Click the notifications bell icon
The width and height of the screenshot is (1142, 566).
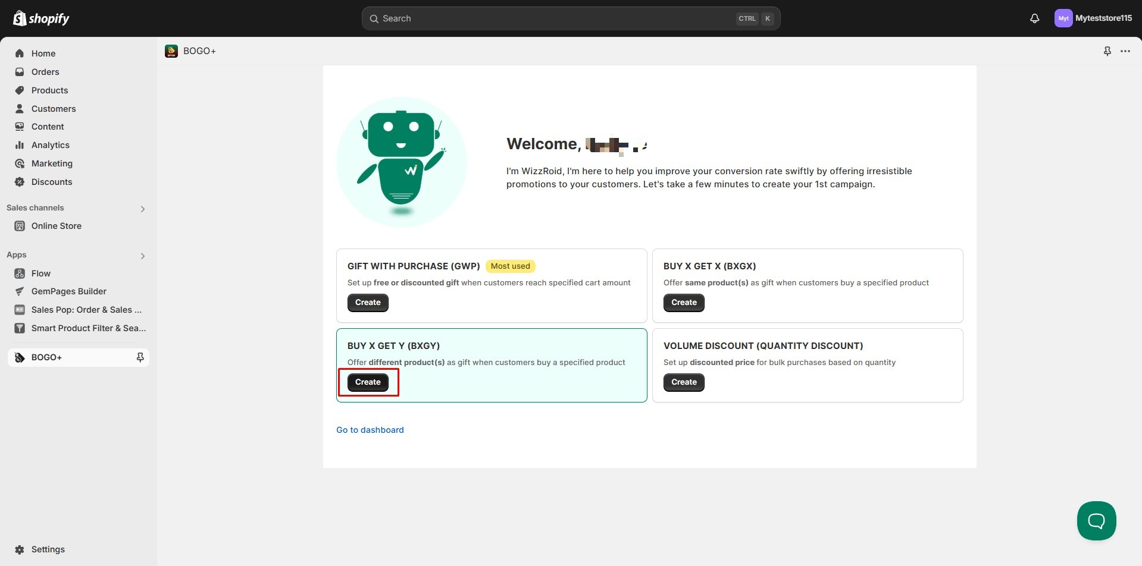pos(1034,18)
